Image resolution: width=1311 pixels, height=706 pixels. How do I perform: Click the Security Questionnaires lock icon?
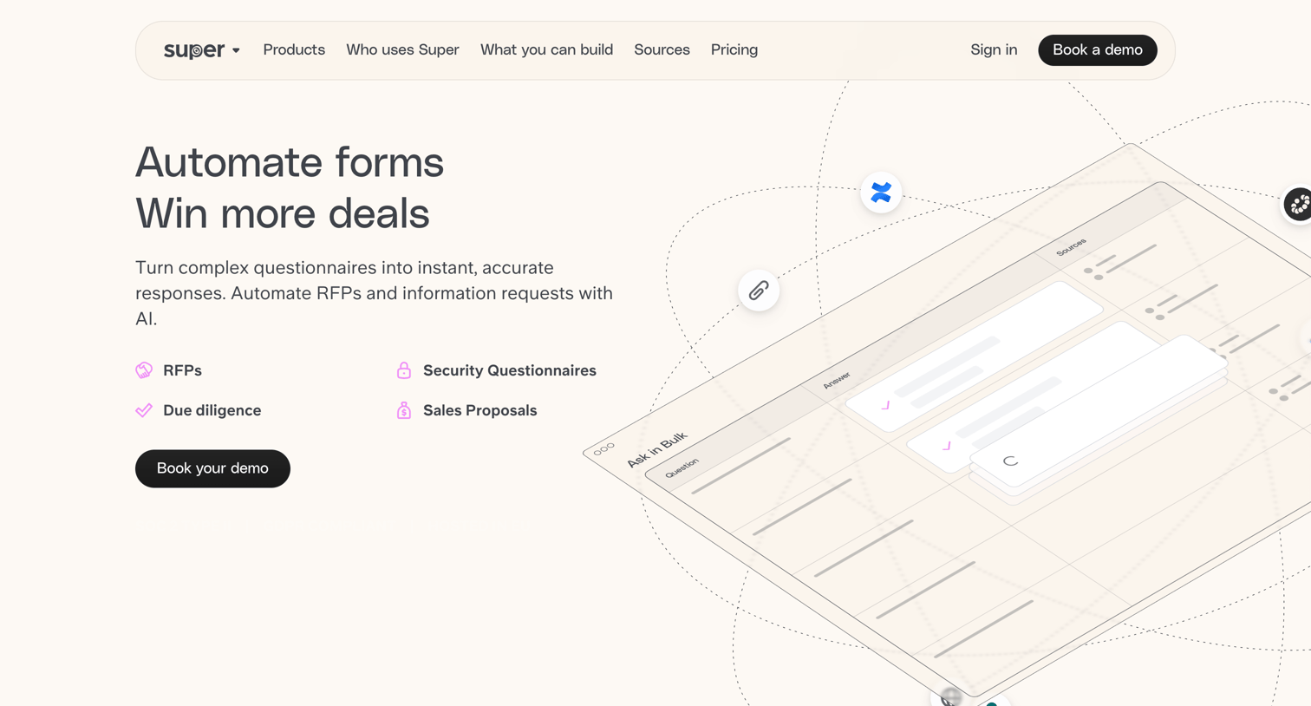click(x=404, y=370)
